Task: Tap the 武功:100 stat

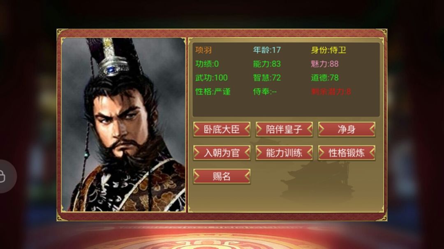Action: point(211,77)
